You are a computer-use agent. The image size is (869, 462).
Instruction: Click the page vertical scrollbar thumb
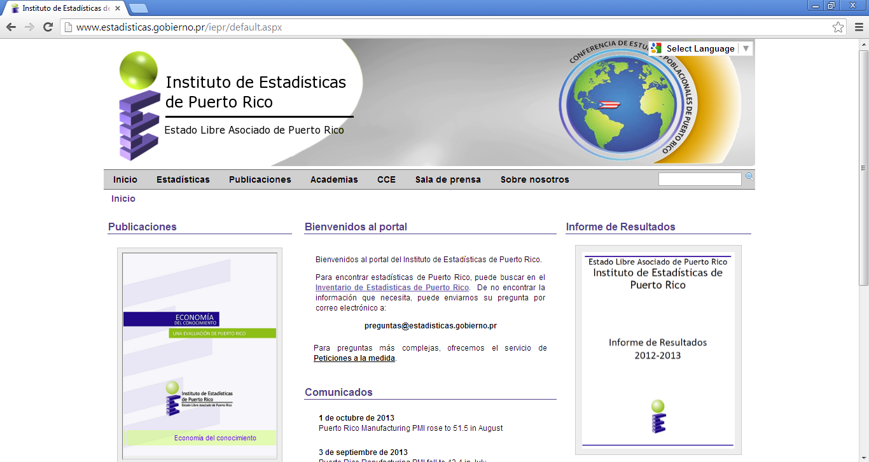pos(863,167)
